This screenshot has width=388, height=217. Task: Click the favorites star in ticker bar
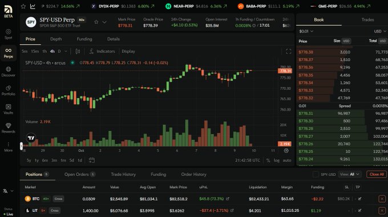click(23, 6)
